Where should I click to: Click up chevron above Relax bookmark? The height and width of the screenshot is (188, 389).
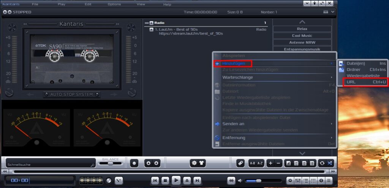pyautogui.click(x=302, y=22)
